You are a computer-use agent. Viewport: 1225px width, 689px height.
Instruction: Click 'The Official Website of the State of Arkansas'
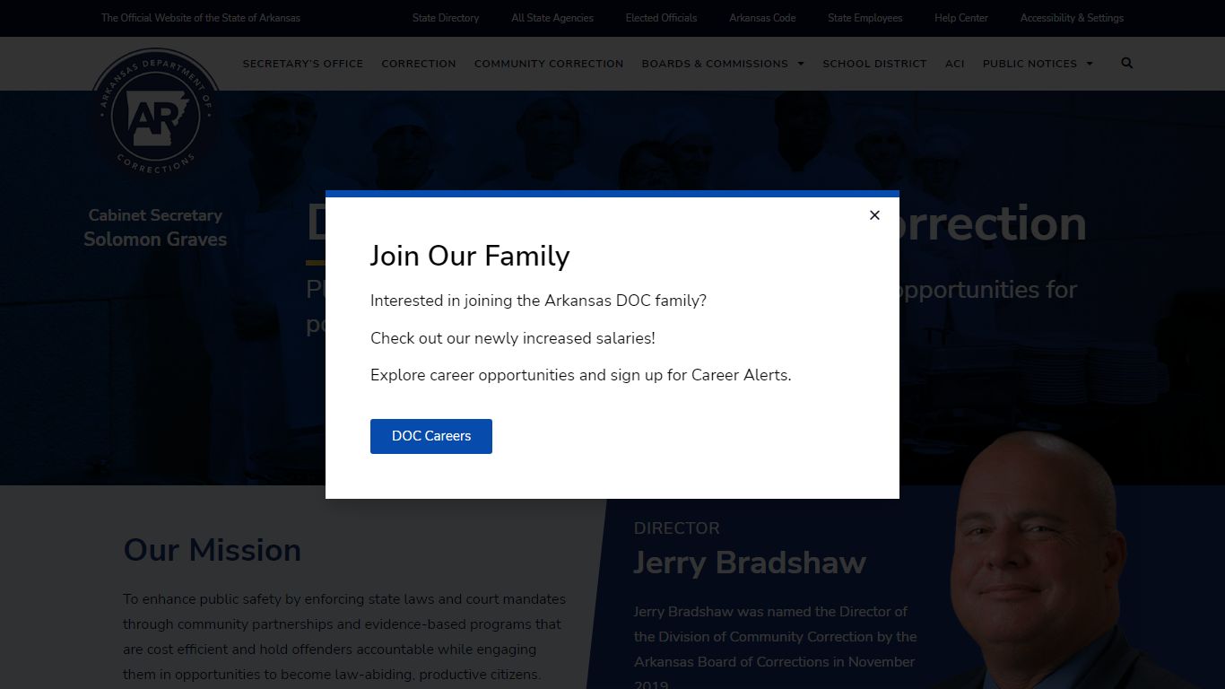(x=201, y=18)
